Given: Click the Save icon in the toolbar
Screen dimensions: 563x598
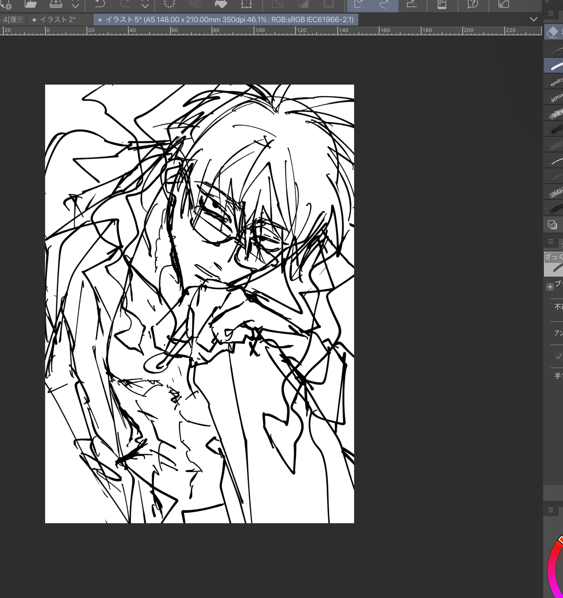Looking at the screenshot, I should pos(56,4).
